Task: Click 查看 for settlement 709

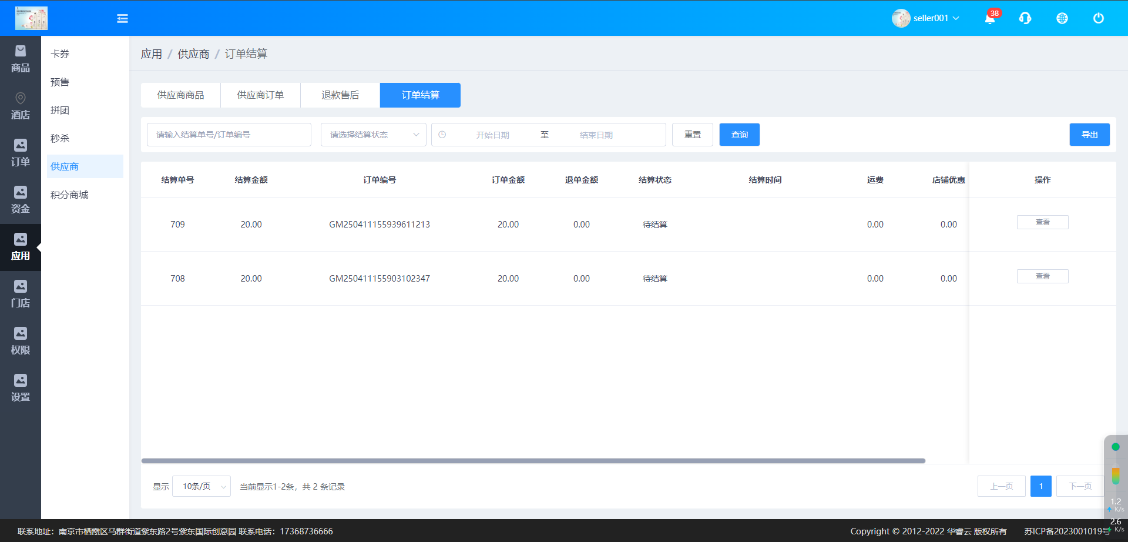Action: point(1042,222)
